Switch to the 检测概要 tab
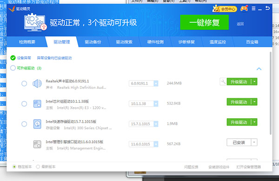Screen dimensions: 279x181 (x=27, y=42)
